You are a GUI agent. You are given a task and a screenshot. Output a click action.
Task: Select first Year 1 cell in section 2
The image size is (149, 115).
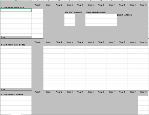point(48,47)
